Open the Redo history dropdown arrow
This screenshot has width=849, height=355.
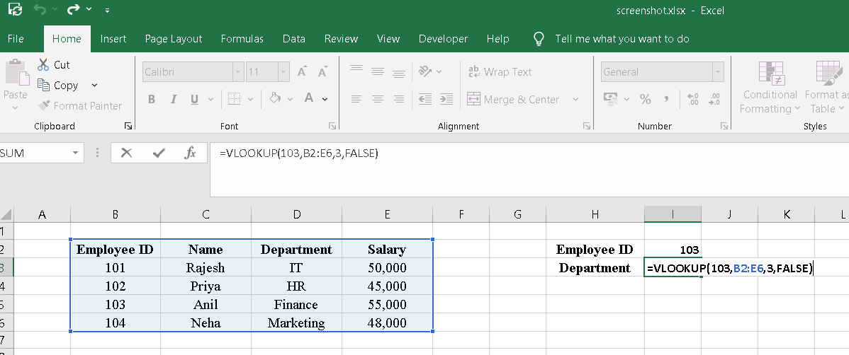coord(89,10)
